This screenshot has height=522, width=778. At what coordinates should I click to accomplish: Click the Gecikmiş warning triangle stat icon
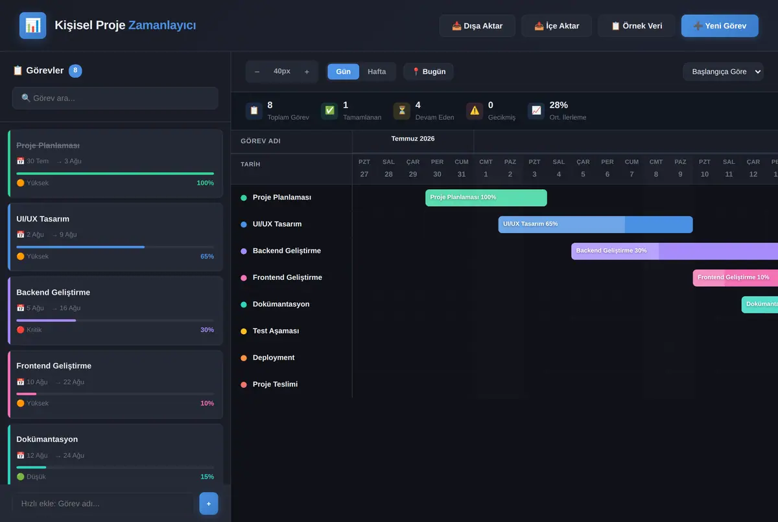pyautogui.click(x=475, y=111)
